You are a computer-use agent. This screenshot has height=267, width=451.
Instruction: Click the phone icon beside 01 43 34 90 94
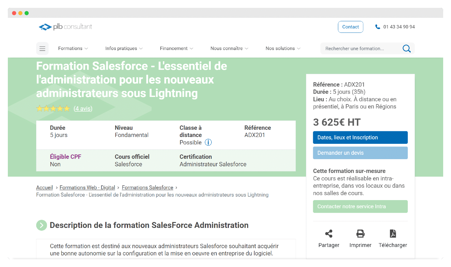(378, 27)
